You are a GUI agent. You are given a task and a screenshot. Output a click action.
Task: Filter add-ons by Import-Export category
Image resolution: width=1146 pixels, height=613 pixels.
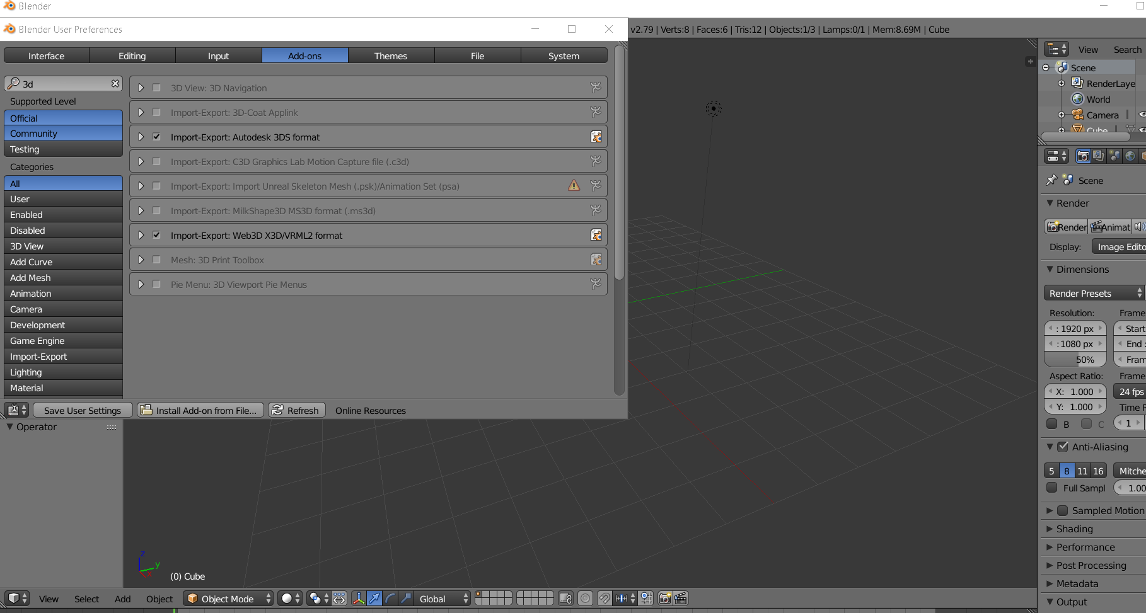63,357
